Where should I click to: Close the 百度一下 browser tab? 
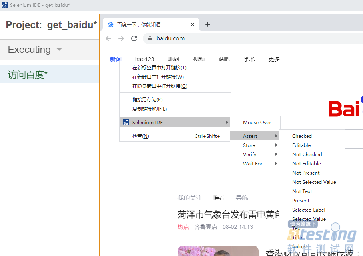(193, 24)
